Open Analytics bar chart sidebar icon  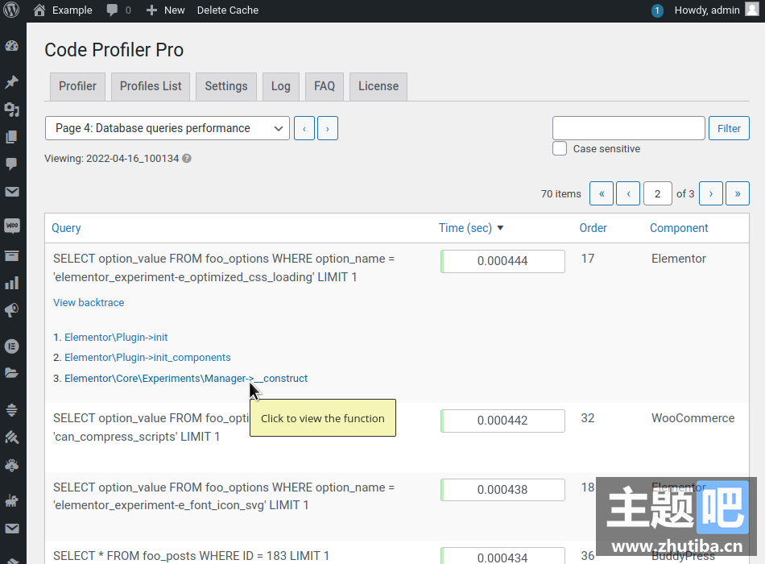12,283
